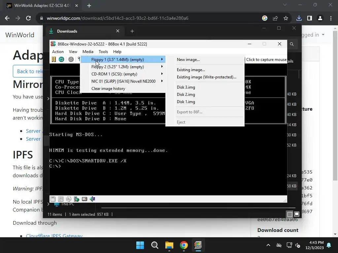Click browser page vertical scrollbar
This screenshot has height=253, width=338.
335,105
